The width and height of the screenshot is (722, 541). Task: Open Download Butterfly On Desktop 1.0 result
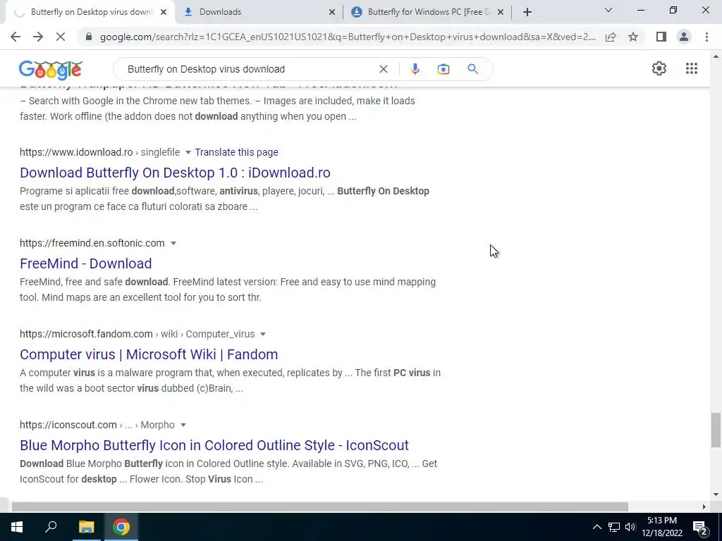point(175,173)
